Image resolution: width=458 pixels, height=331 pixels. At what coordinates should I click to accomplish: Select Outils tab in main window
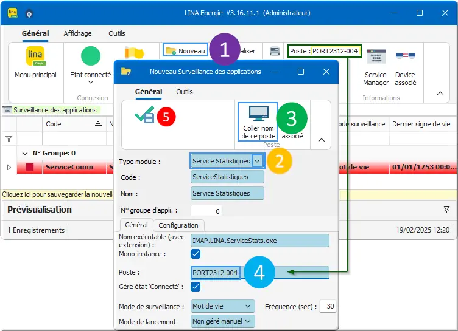point(117,33)
